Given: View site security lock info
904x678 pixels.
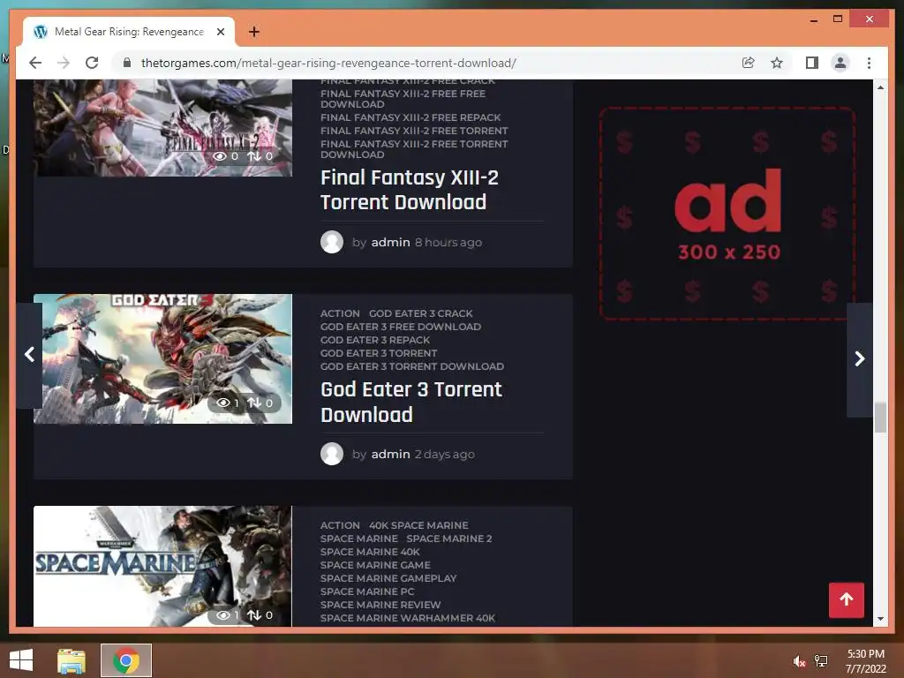Looking at the screenshot, I should click(x=127, y=63).
